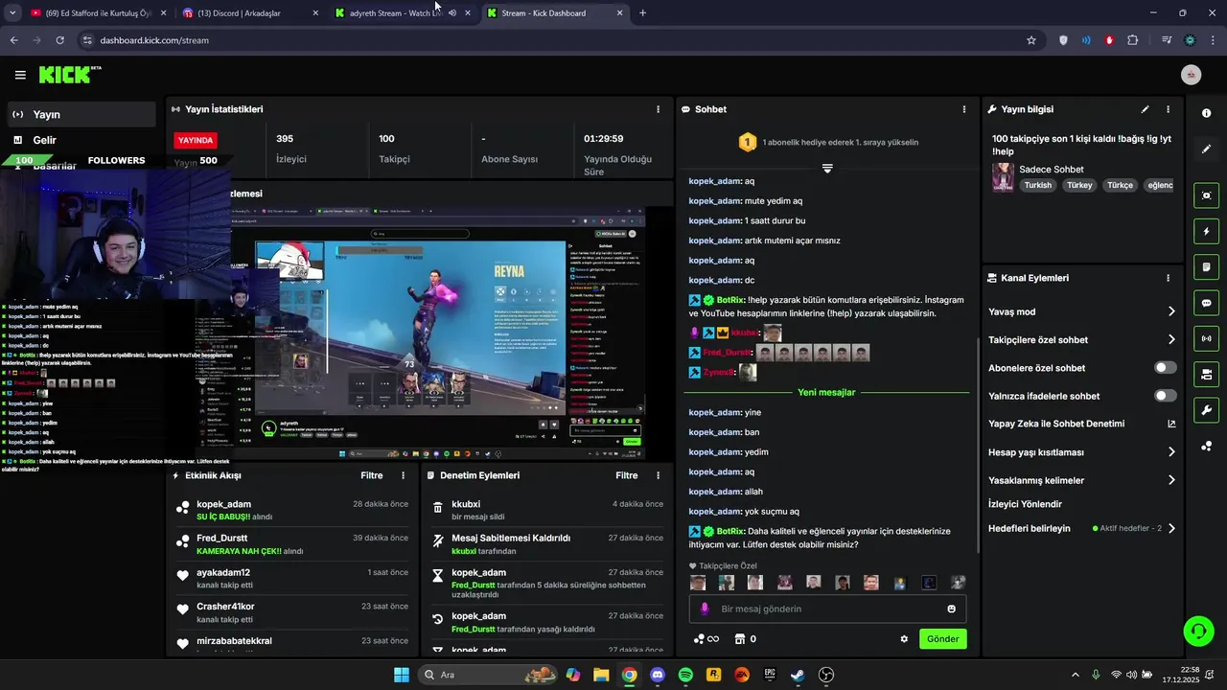Edit stream info with the pencil icon
The height and width of the screenshot is (690, 1227).
1145,109
